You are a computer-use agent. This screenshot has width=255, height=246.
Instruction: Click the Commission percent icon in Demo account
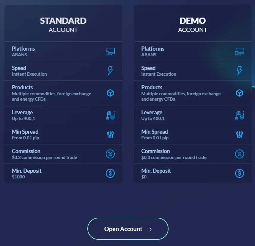click(240, 154)
